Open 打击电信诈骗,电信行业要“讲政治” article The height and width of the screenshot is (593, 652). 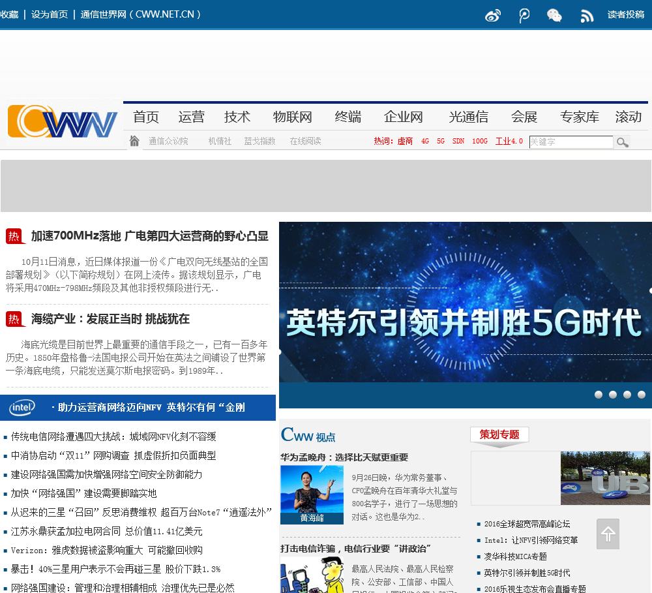point(355,549)
